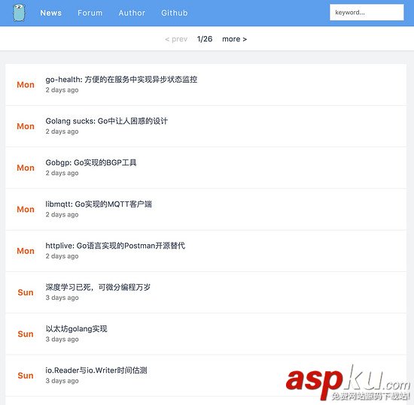The height and width of the screenshot is (405, 414).
Task: Click '3 days ago' under 以太坊golang实现
Action: (x=62, y=340)
